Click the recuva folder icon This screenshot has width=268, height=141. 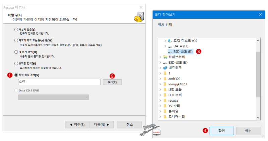click(x=165, y=101)
